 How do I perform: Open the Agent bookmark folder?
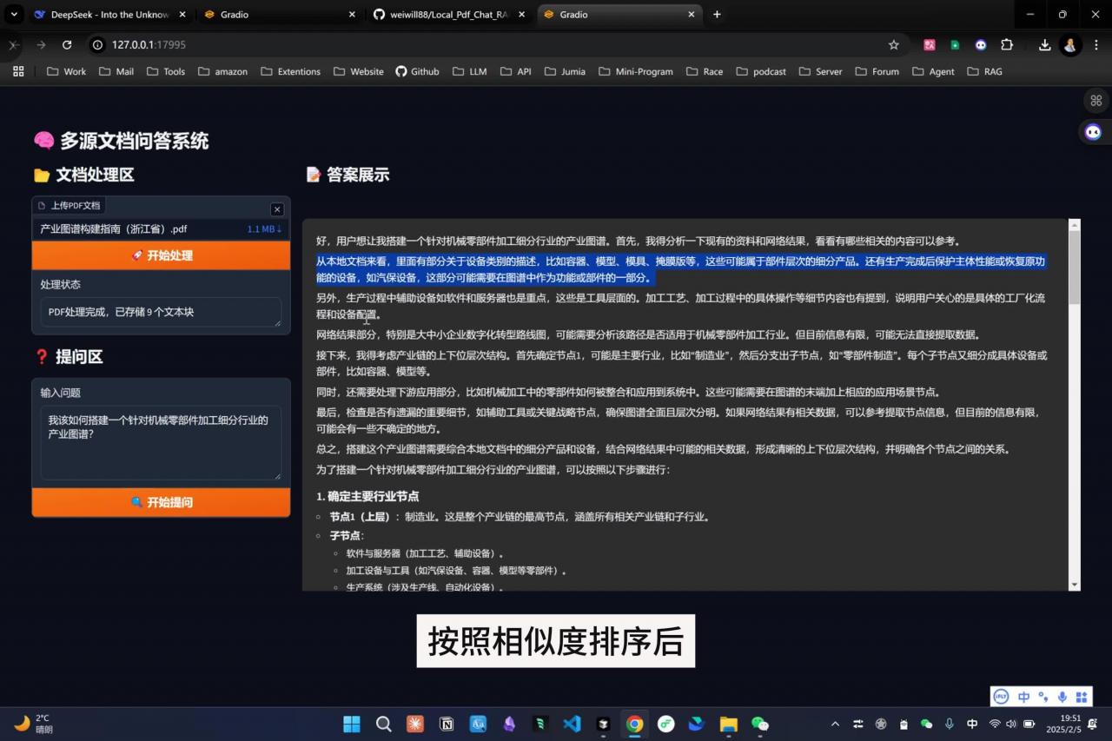933,71
